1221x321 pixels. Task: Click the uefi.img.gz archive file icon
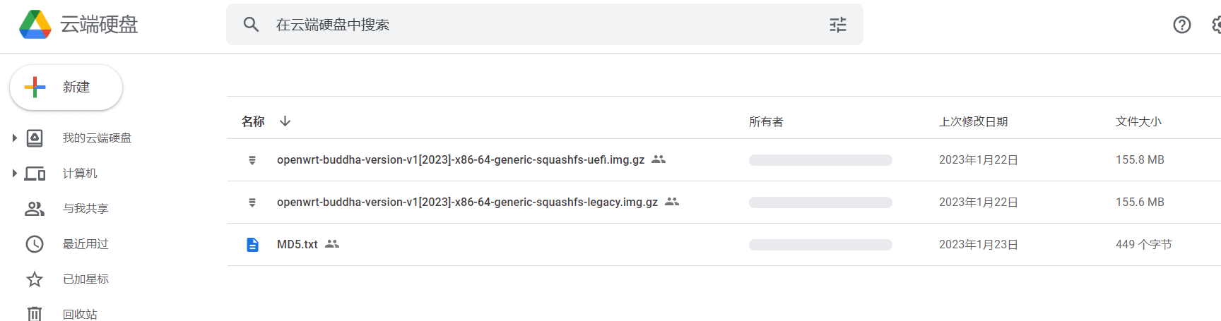pos(252,160)
